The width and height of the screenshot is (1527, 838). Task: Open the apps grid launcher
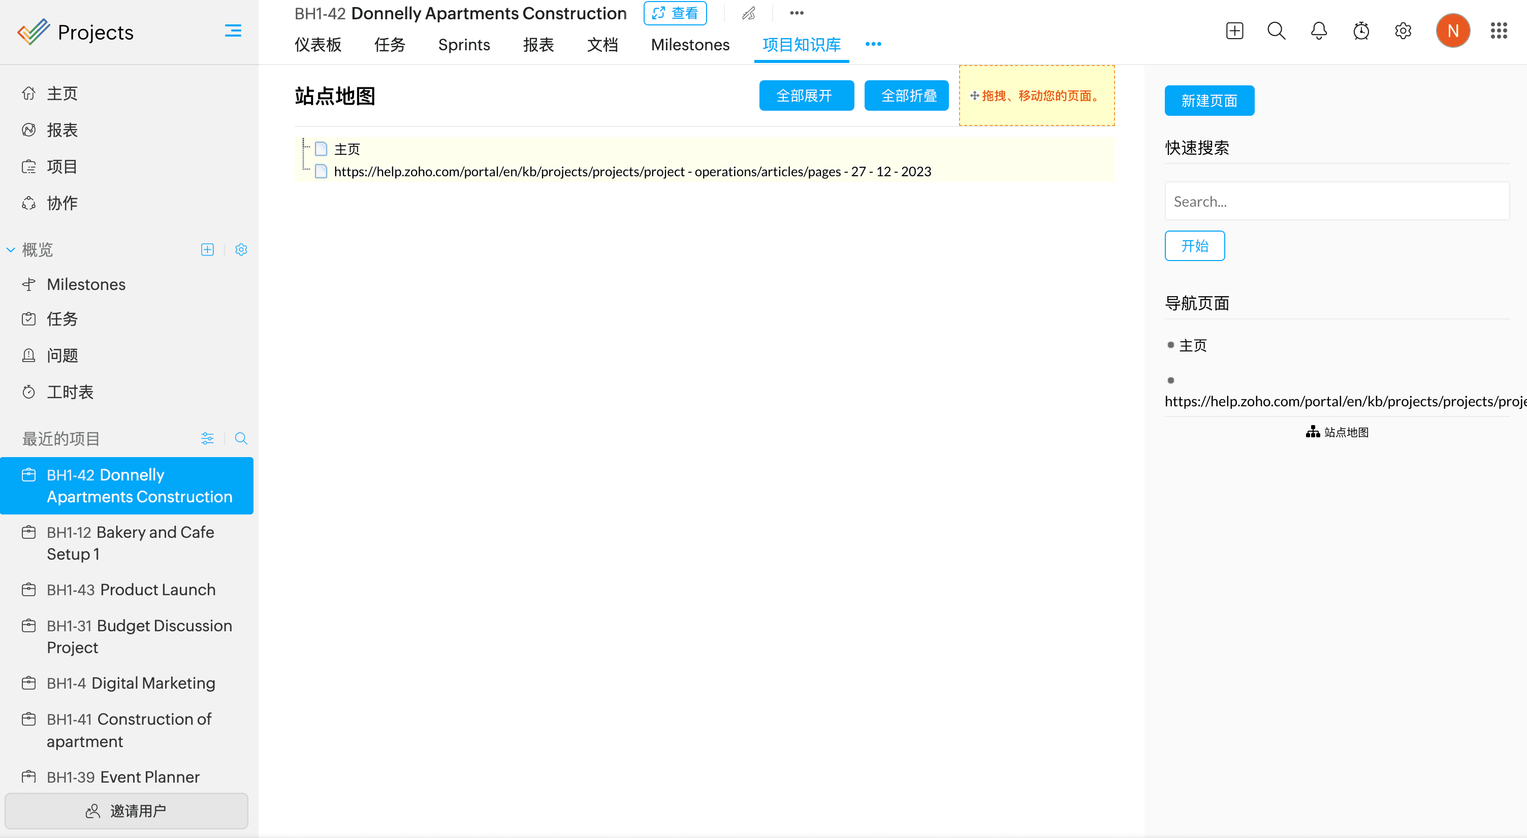(1499, 31)
